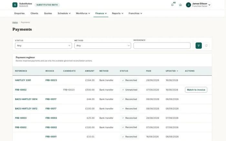Click the Status column header
Viewport: 226px width, 141px height.
[x=124, y=71]
